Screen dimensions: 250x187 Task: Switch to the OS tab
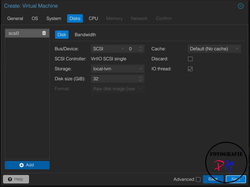click(35, 18)
